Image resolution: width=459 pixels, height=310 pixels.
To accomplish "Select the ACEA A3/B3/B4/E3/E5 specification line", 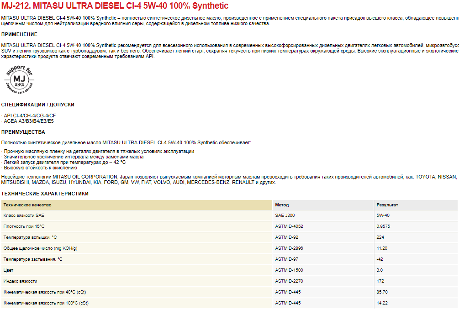I will pyautogui.click(x=28, y=121).
